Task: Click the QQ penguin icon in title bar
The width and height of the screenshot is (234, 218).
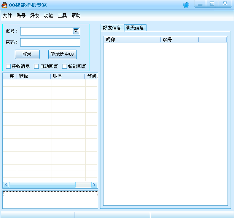Action: coord(4,5)
